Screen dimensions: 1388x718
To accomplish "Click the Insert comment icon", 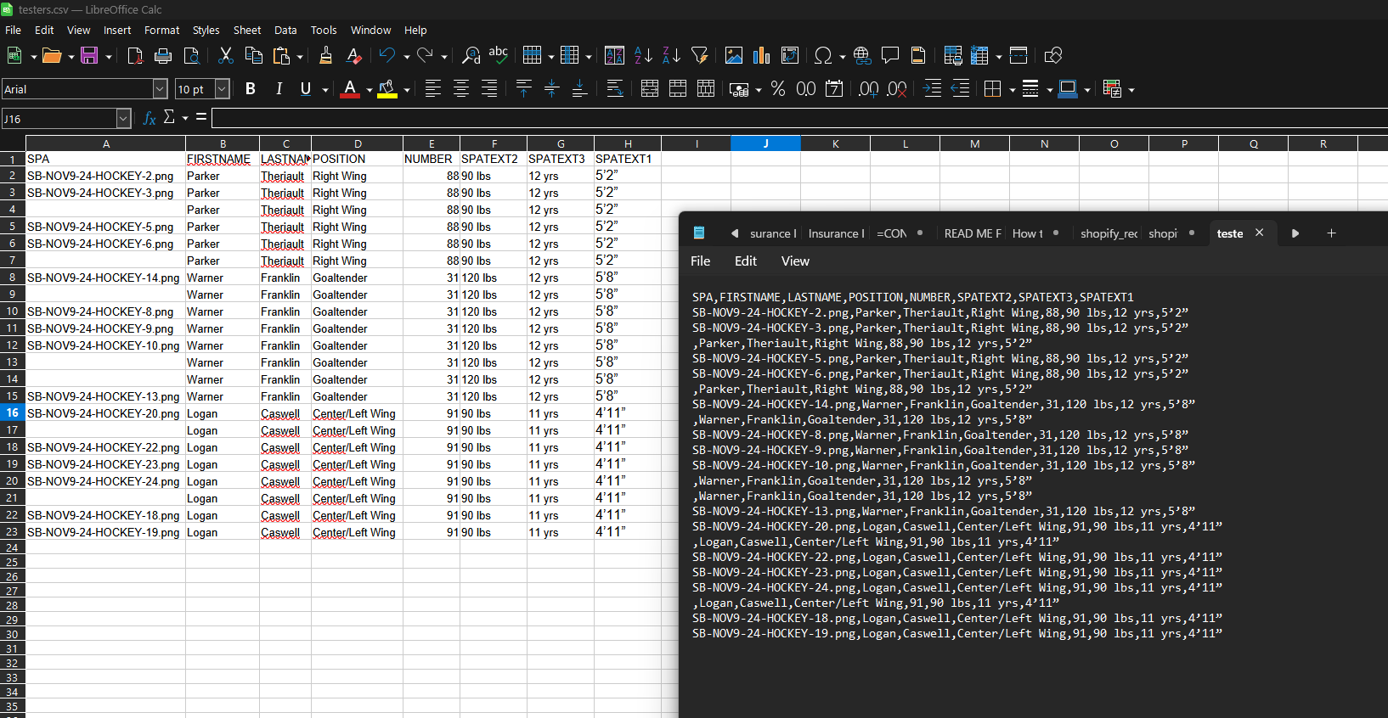I will point(890,56).
